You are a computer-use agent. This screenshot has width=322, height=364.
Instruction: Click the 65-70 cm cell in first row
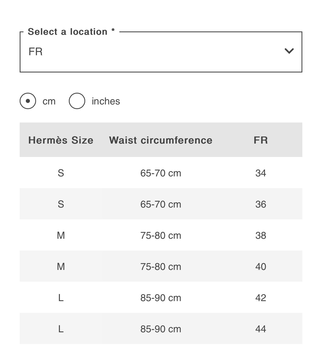[161, 173]
